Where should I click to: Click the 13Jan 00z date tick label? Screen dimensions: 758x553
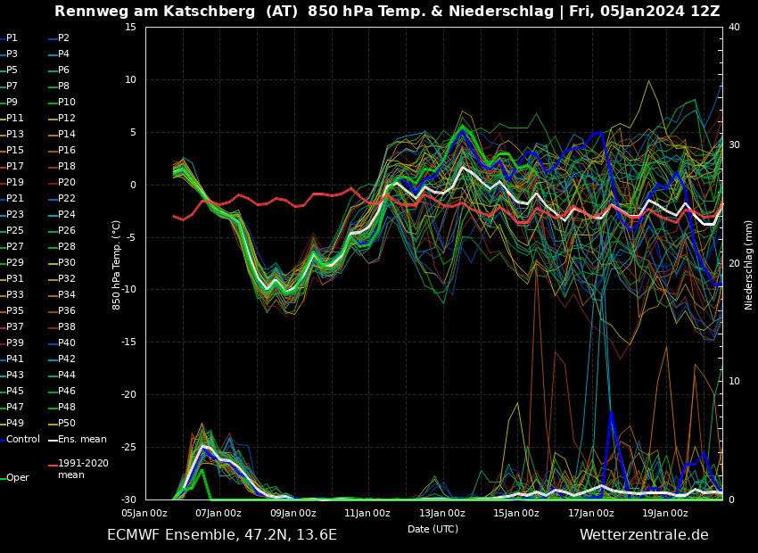pos(442,513)
